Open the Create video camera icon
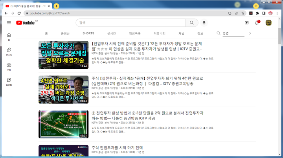283x158 pixels. click(247, 23)
